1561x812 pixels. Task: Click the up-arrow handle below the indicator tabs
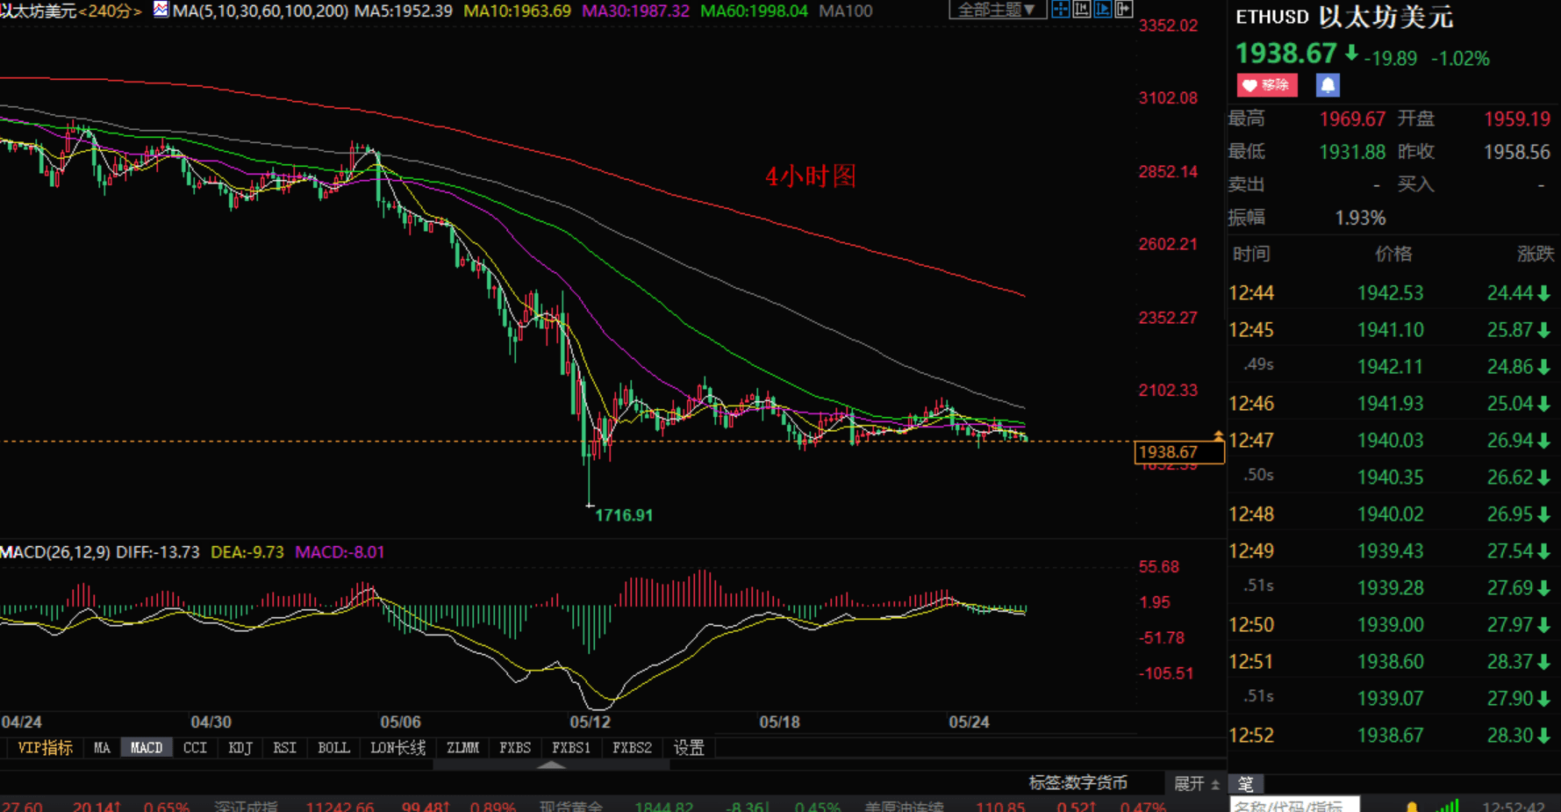coord(551,765)
